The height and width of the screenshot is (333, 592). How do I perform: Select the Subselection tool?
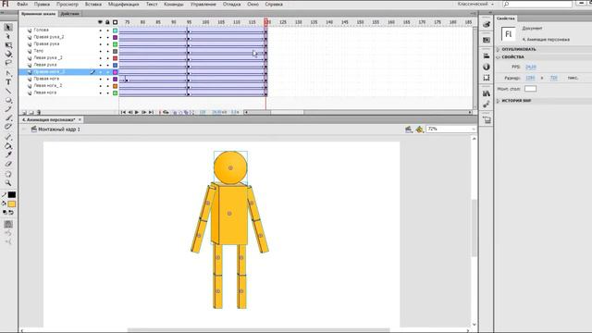coord(8,37)
